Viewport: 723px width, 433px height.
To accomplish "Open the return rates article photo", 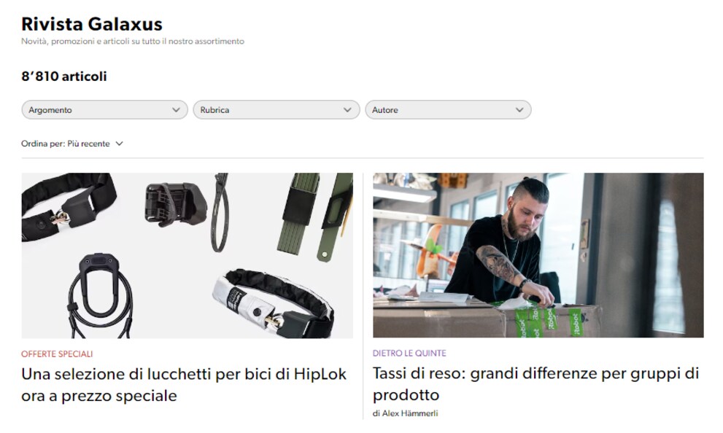I will point(538,255).
